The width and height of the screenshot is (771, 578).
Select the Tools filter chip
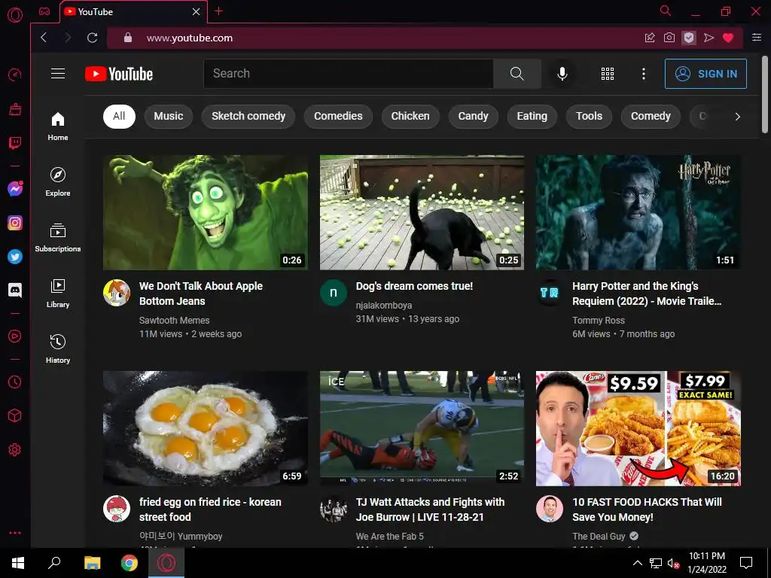589,117
